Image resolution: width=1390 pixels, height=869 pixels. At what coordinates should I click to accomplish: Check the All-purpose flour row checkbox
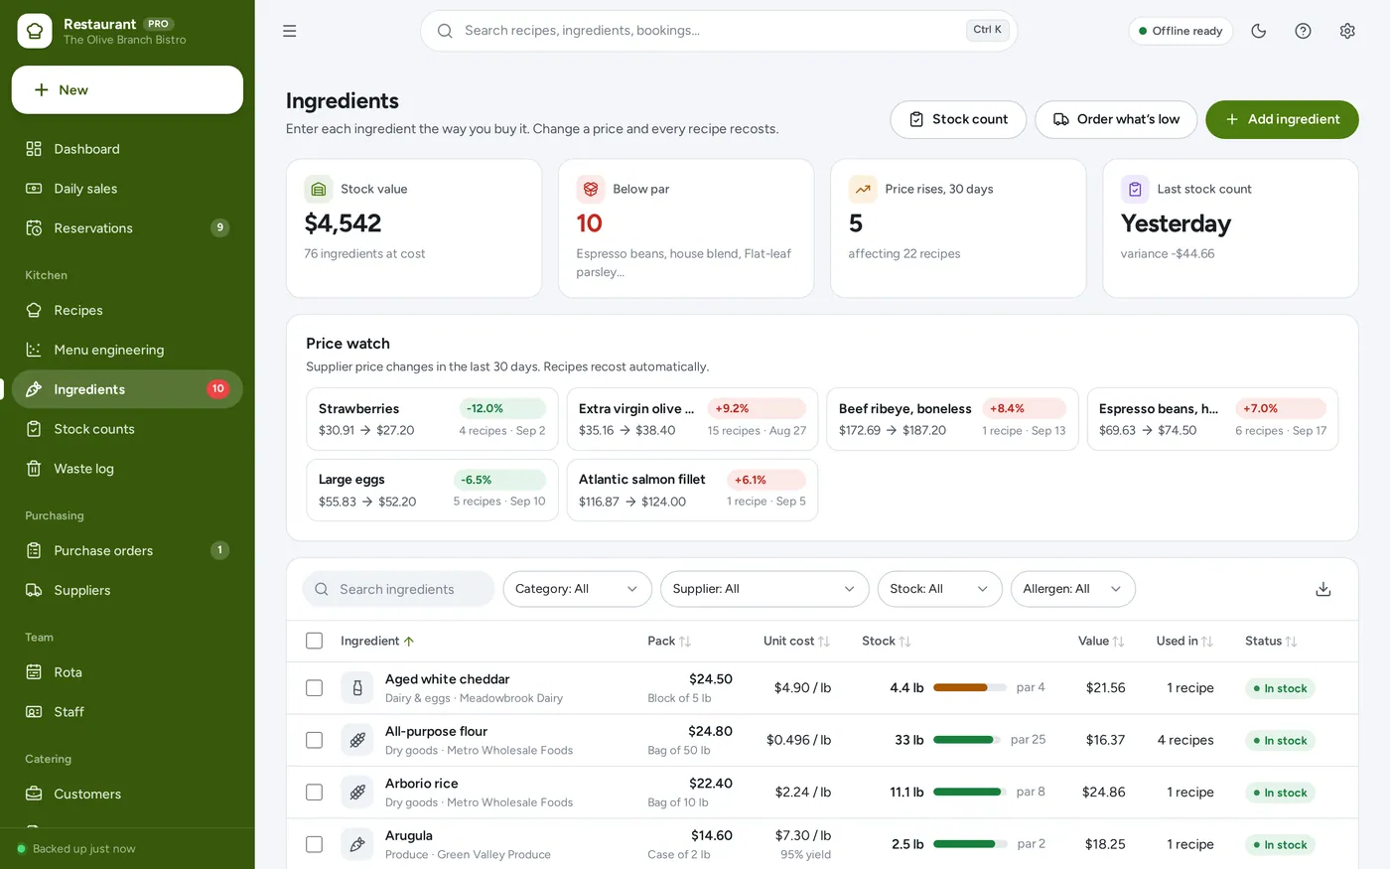point(315,740)
